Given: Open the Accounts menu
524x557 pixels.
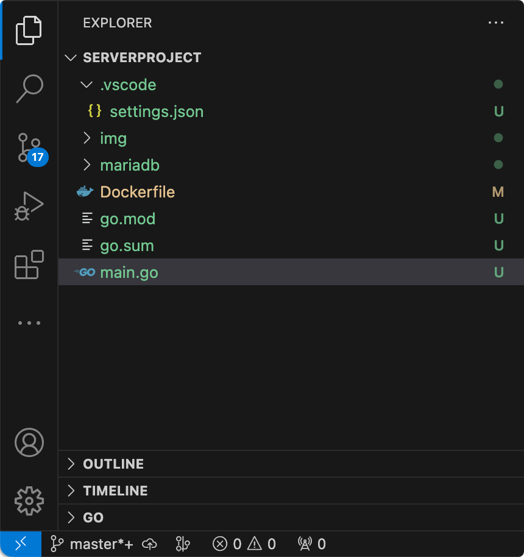Looking at the screenshot, I should [x=28, y=443].
